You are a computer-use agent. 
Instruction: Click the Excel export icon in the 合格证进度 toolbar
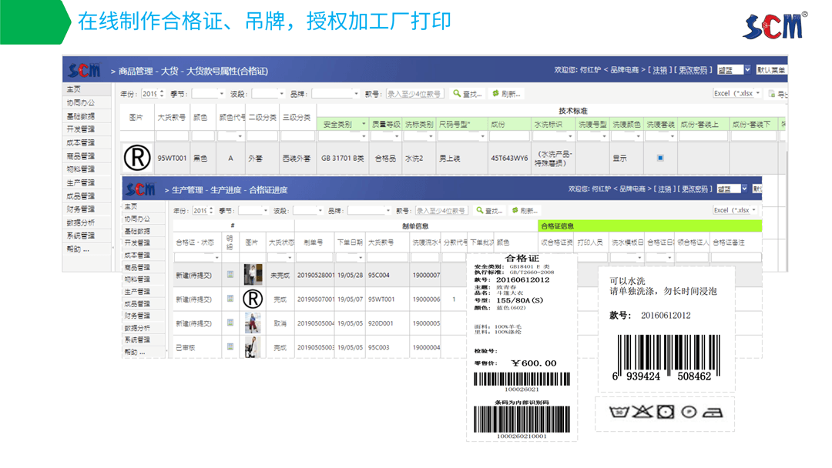[737, 209]
